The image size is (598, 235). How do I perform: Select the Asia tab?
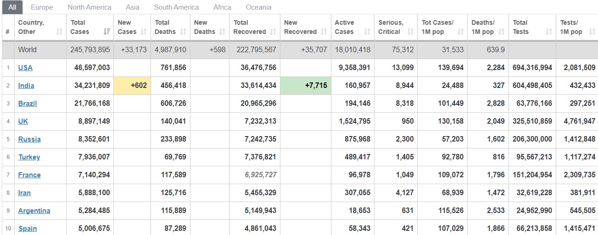[x=133, y=7]
